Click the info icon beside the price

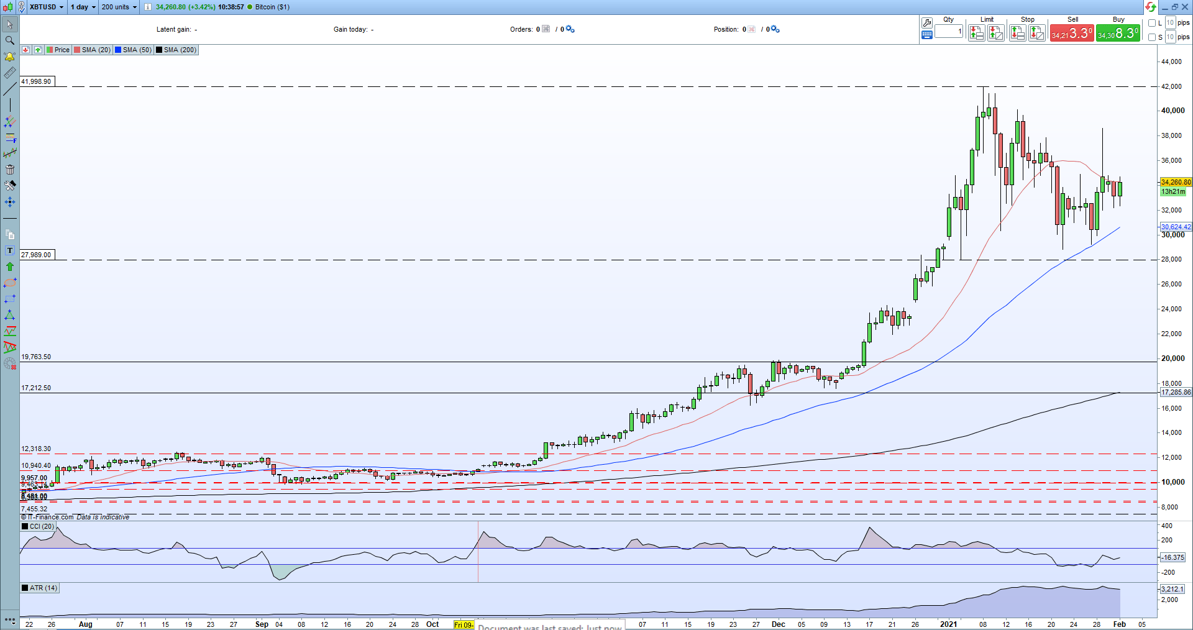coord(148,7)
